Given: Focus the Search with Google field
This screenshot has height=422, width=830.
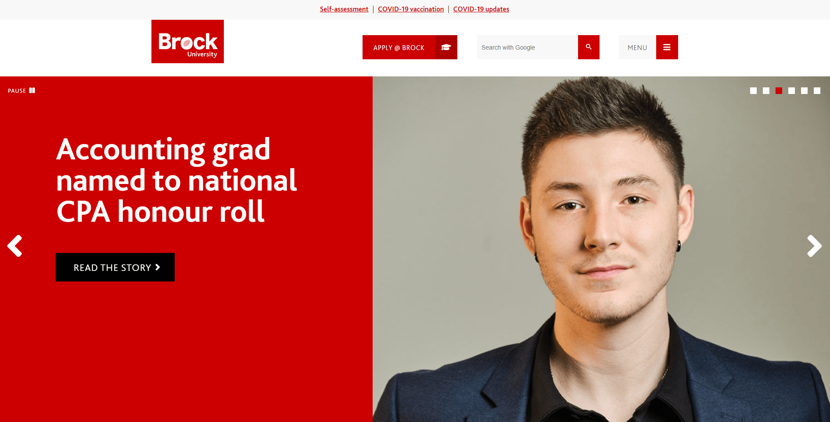Looking at the screenshot, I should (x=527, y=47).
